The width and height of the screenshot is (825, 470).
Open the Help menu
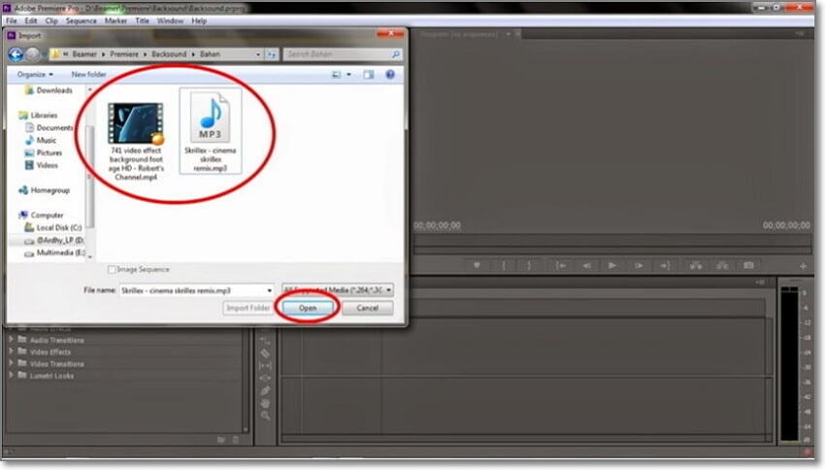coord(199,20)
